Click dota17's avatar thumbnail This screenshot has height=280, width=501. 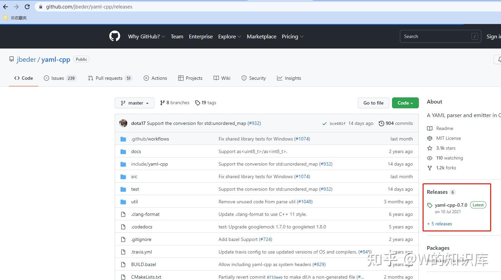point(123,123)
